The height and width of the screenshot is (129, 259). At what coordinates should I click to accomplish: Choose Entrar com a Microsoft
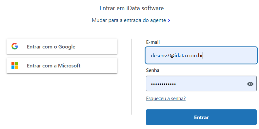(62, 65)
